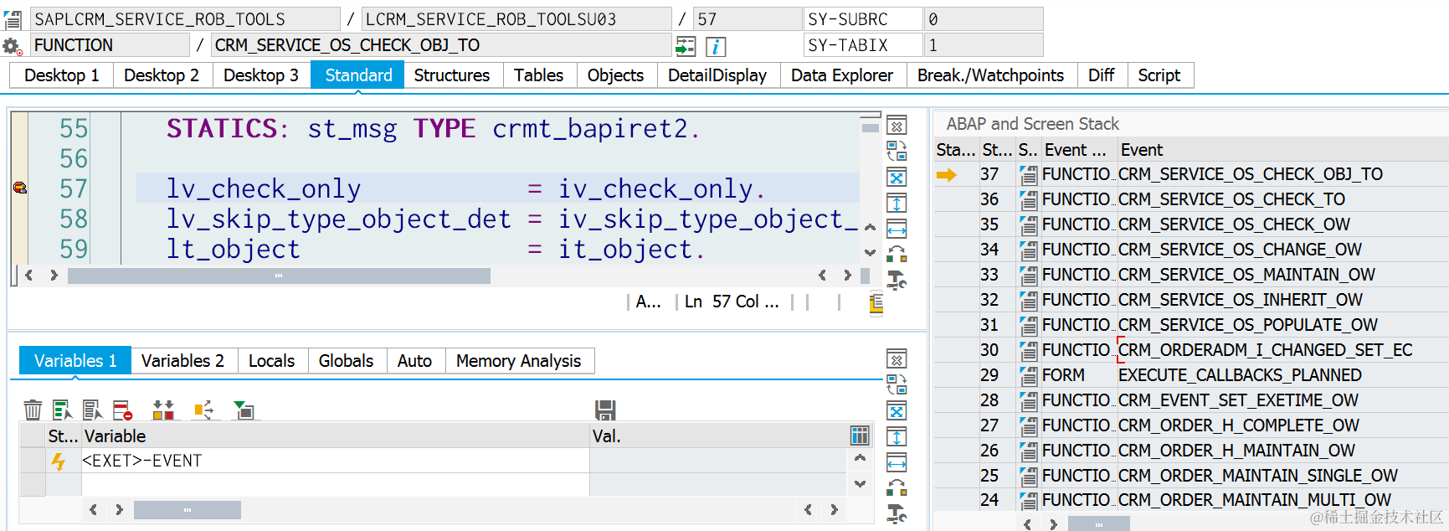Click the display current statement navigation icon
The image size is (1449, 531).
686,46
